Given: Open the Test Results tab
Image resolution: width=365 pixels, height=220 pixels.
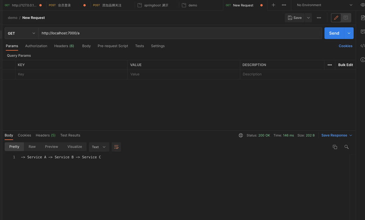Looking at the screenshot, I should pyautogui.click(x=70, y=135).
